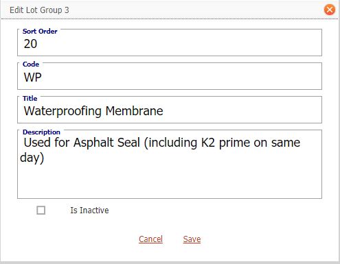Select the Code field containing WP
The image size is (340, 264).
pyautogui.click(x=170, y=77)
